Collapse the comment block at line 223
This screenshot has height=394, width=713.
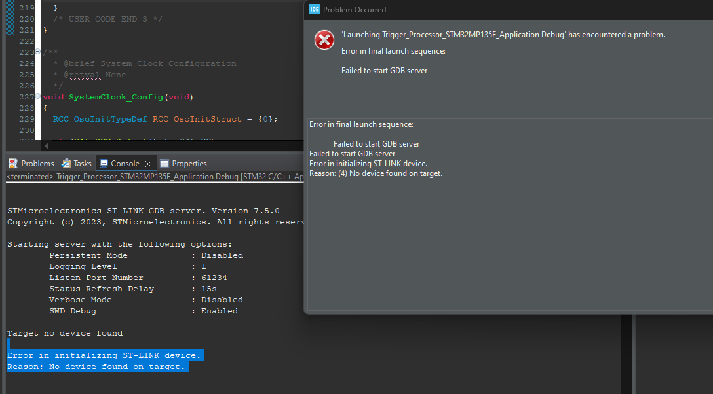point(37,52)
